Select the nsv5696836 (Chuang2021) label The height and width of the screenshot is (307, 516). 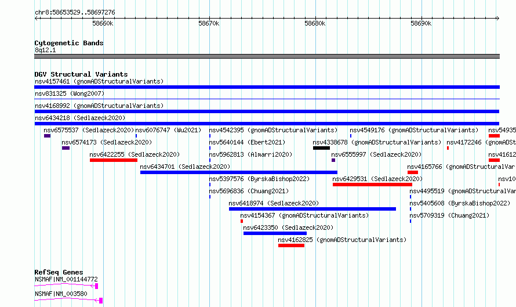tap(249, 191)
